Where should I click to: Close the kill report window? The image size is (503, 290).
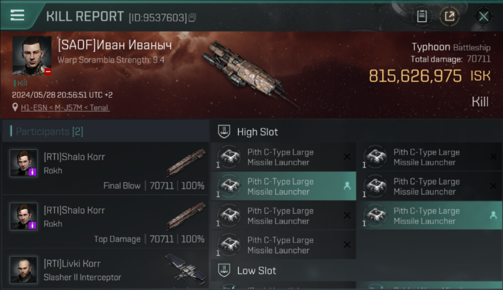coord(483,16)
